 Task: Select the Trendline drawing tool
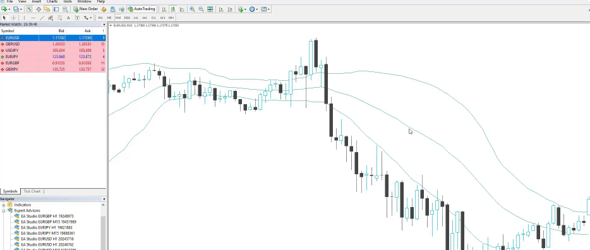[x=42, y=18]
